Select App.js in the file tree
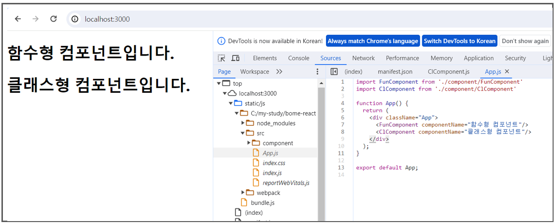 tap(271, 153)
